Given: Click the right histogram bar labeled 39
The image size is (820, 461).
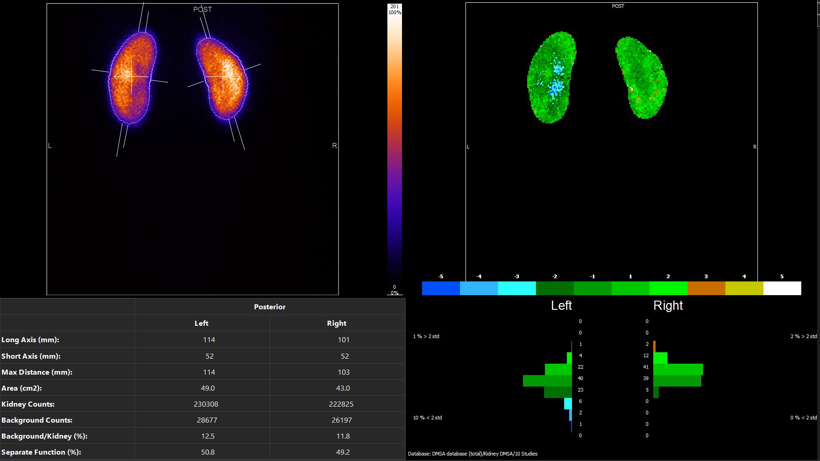Looking at the screenshot, I should pyautogui.click(x=677, y=381).
